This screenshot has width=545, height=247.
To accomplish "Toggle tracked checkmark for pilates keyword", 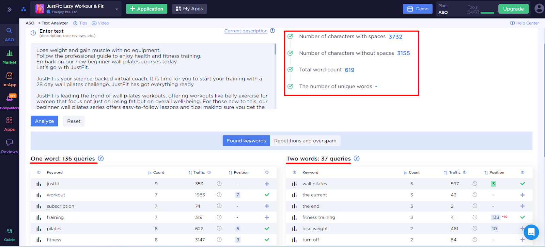I will pyautogui.click(x=267, y=229).
